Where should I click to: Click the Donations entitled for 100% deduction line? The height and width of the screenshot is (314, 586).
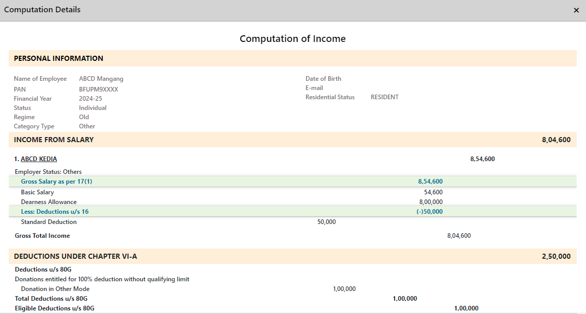[102, 279]
